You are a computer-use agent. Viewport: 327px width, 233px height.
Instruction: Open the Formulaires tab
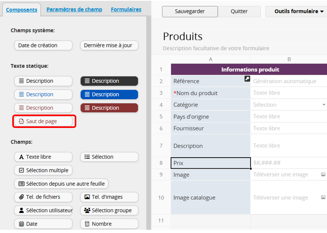click(x=126, y=9)
